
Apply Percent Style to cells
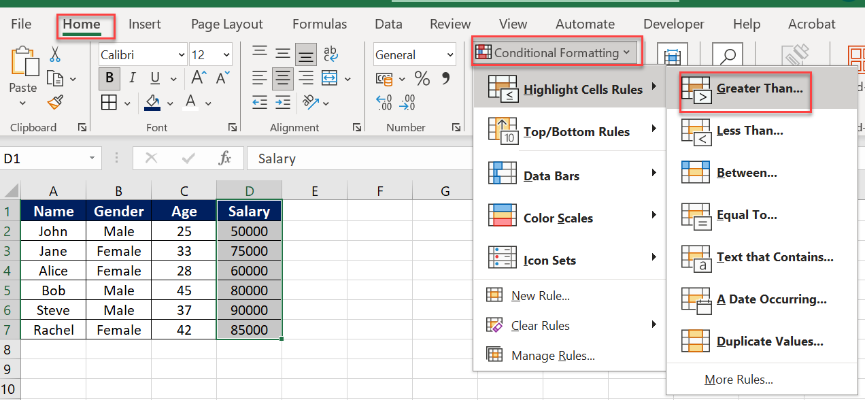422,79
